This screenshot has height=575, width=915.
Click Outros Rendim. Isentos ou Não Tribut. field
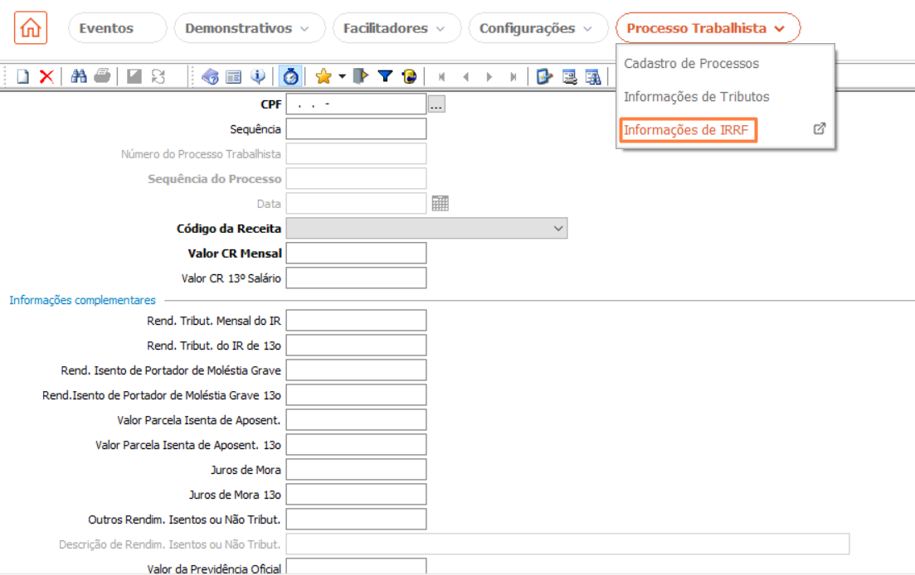tap(356, 519)
